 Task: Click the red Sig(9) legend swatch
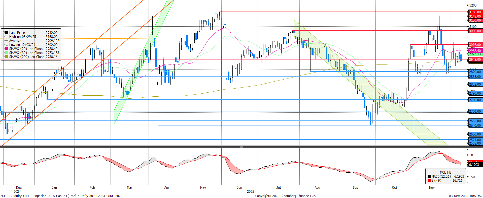429,180
